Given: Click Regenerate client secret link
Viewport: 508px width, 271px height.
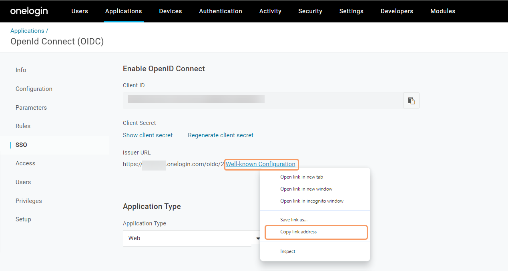Looking at the screenshot, I should click(221, 135).
